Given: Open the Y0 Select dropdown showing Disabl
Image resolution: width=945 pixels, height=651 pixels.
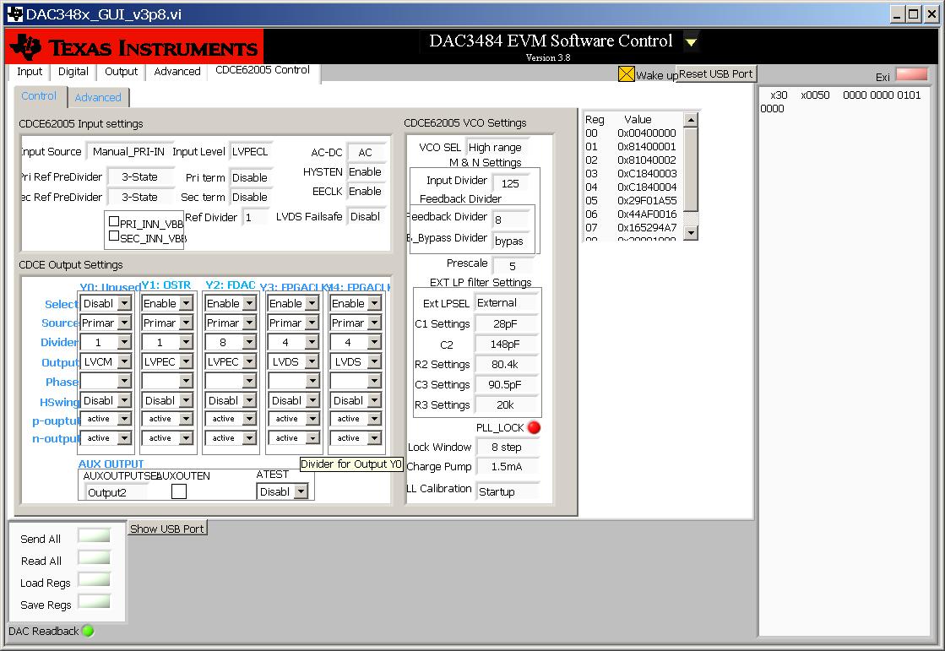Looking at the screenshot, I should tap(106, 303).
